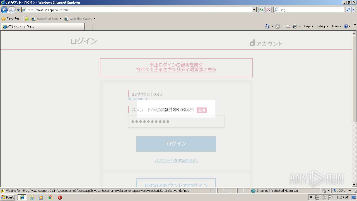Click the Refresh page icon
357x201 pixels.
click(x=261, y=10)
